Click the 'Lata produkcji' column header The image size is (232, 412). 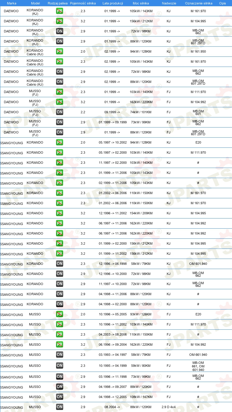[113, 3]
